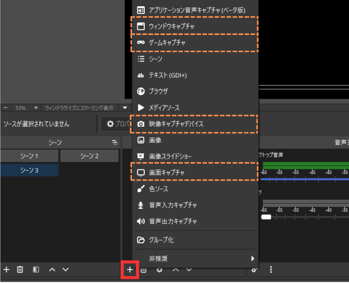Expand the 非推奨 submenu
The image size is (349, 283).
pos(195,259)
